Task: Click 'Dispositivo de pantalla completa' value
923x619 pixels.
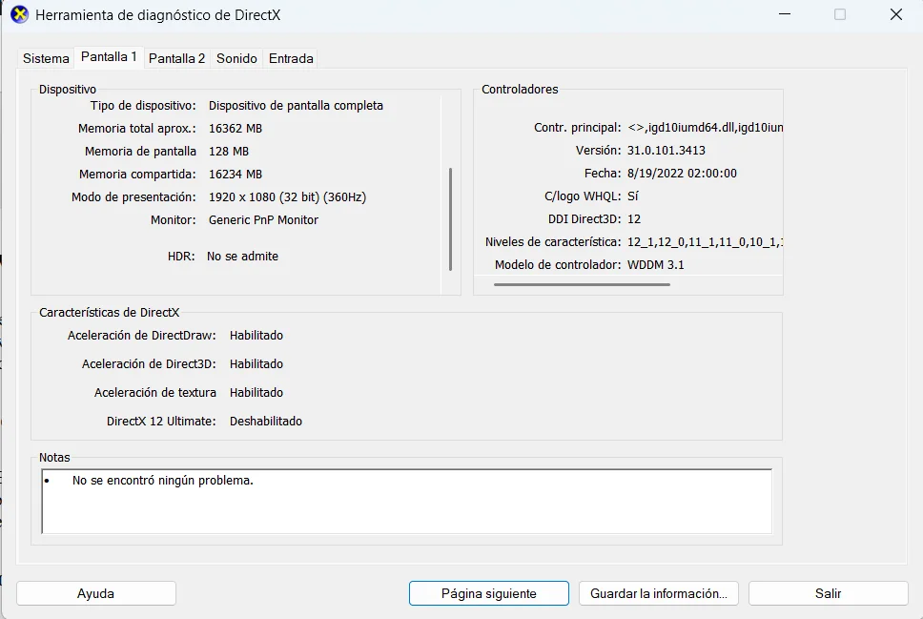Action: coord(296,106)
